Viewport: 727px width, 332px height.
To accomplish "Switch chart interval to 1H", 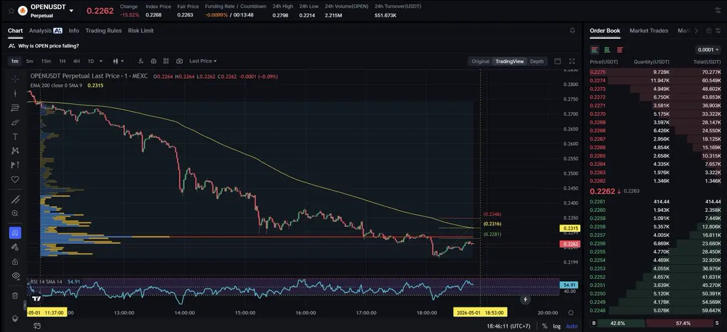I will 62,61.
